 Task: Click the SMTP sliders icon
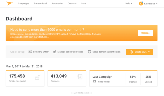[x=30, y=52]
